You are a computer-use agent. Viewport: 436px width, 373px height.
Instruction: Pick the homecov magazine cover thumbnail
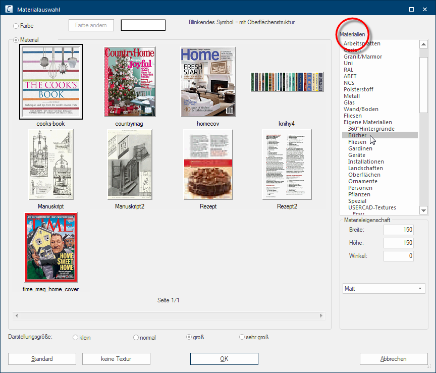208,82
